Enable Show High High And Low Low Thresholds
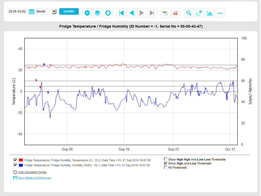261x196 pixels. coord(166,159)
